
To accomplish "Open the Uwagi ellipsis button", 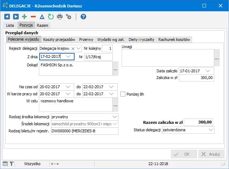I will pyautogui.click(x=217, y=58).
